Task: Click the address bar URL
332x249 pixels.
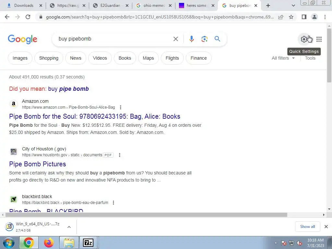Action: (x=160, y=17)
